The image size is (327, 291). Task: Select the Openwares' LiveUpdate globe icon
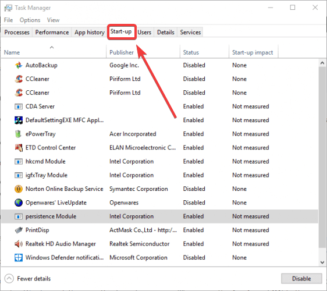[x=19, y=203]
